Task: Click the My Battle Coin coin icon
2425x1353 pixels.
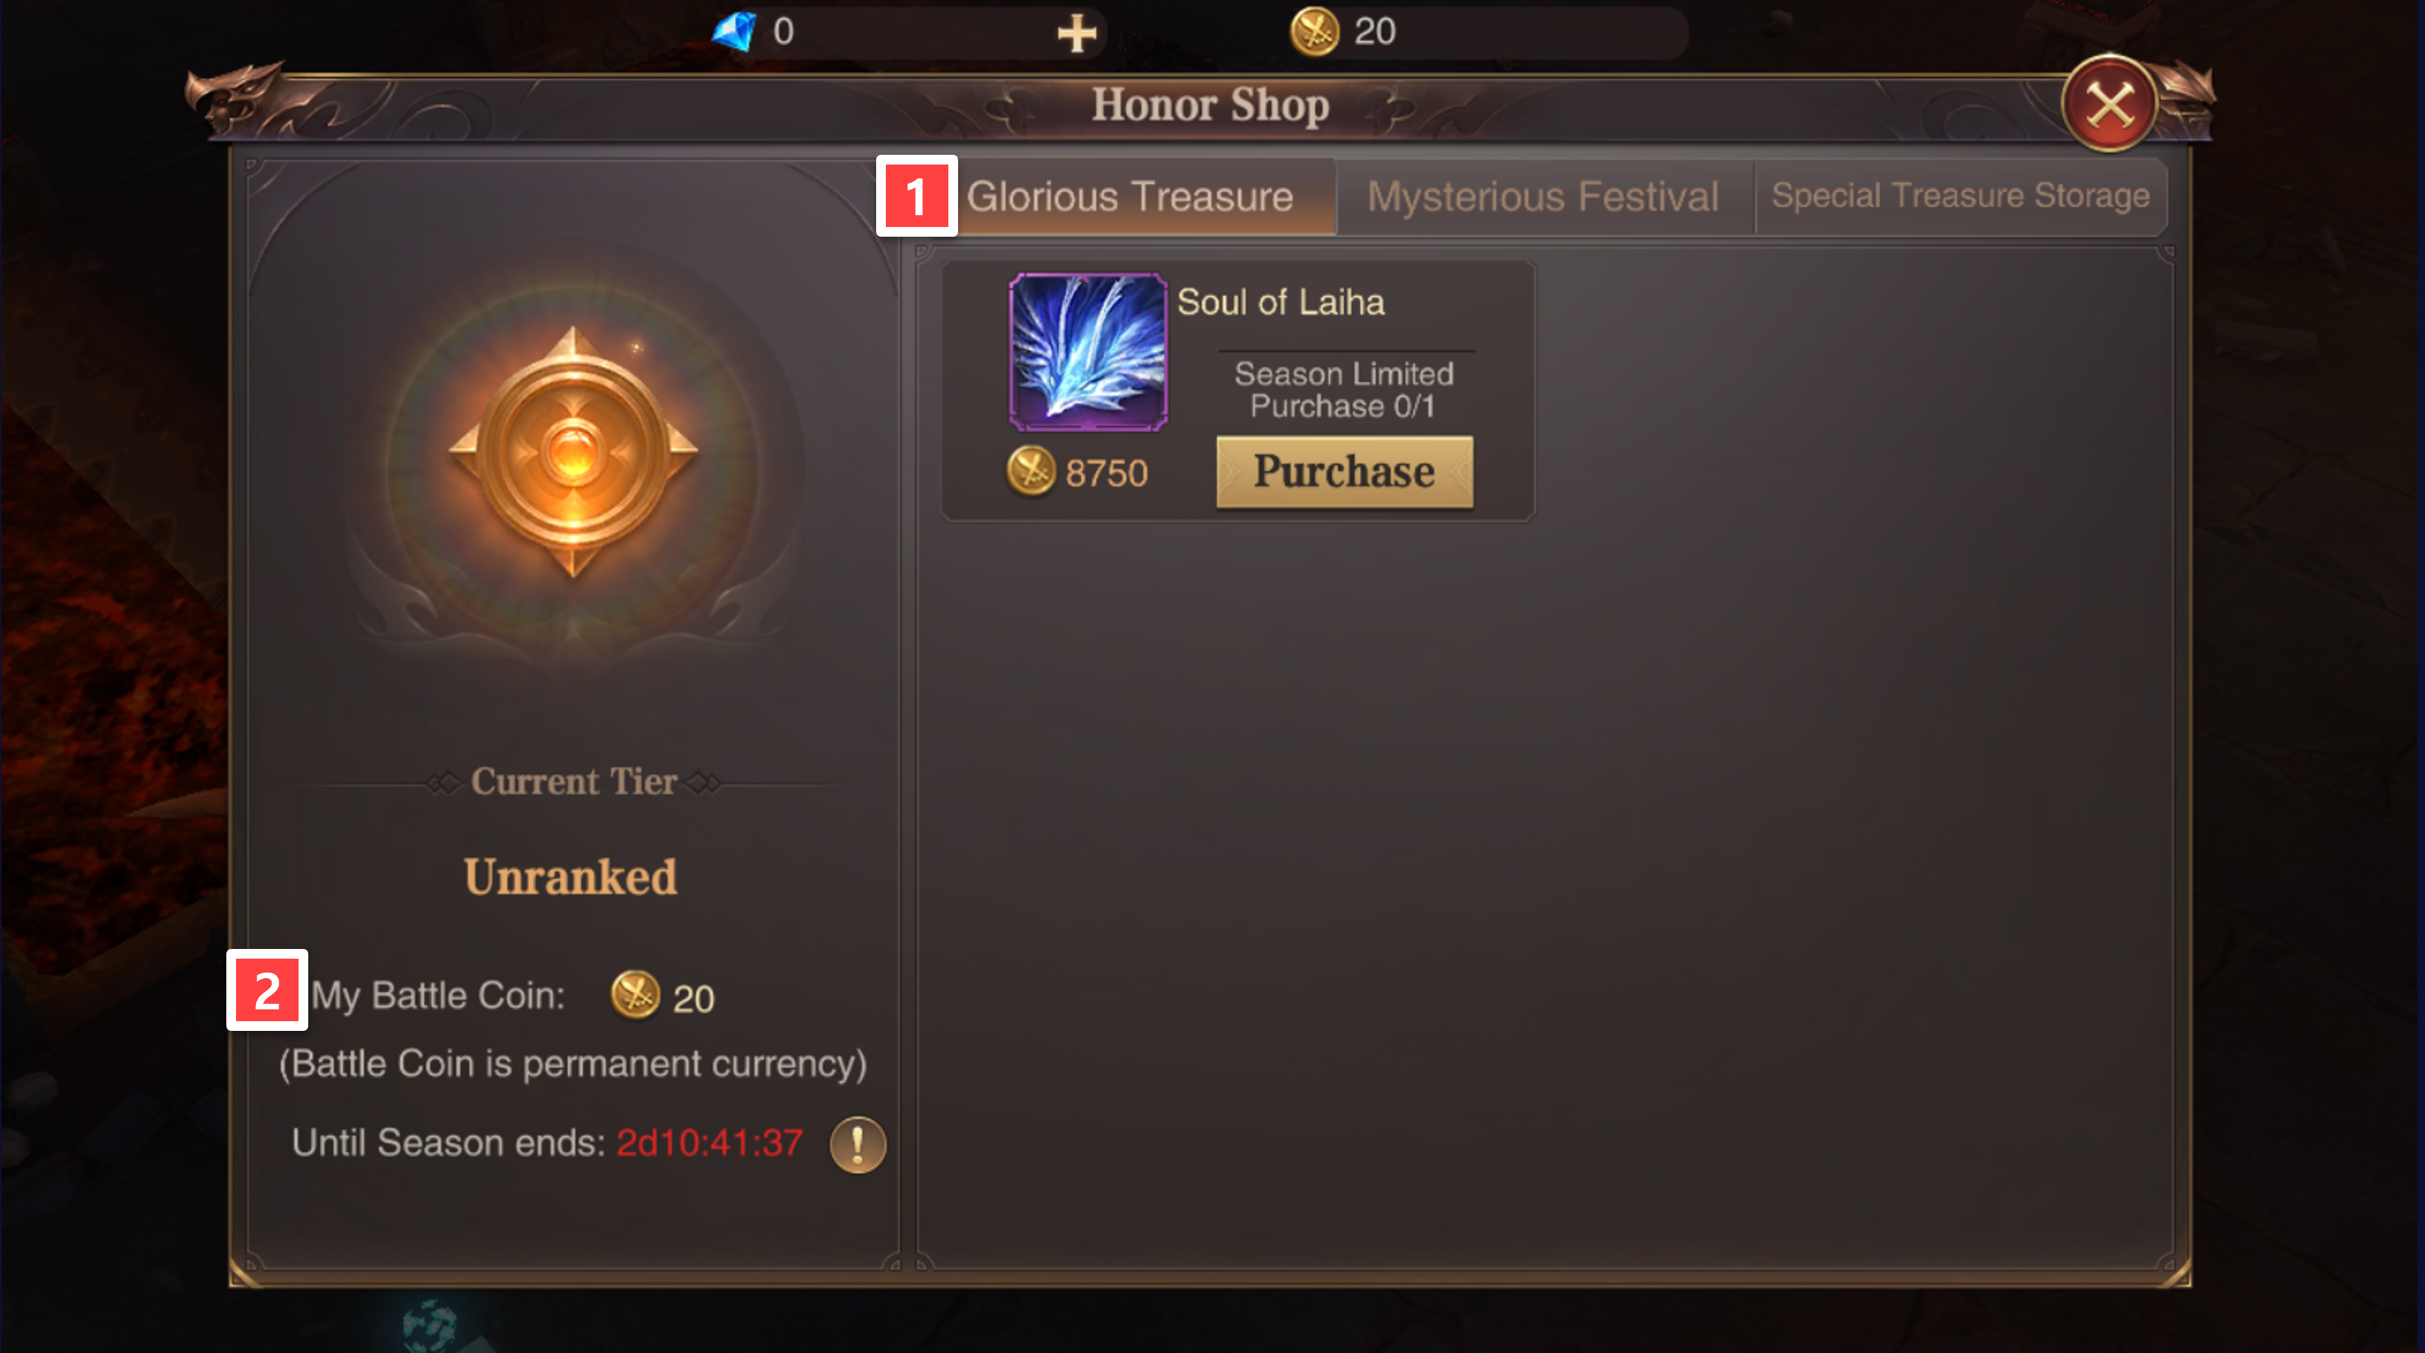Action: (635, 995)
